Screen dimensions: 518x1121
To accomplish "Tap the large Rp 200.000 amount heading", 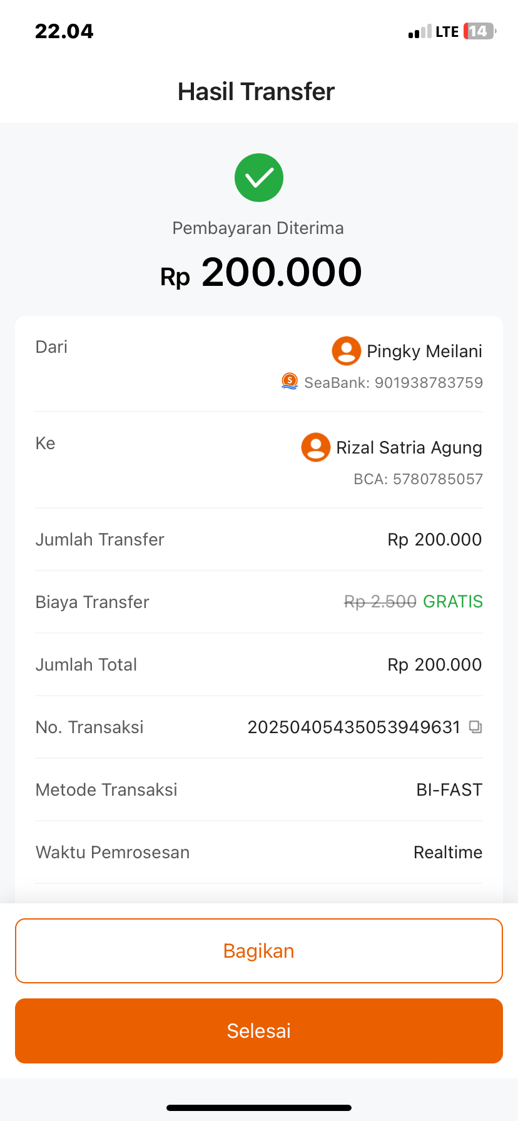I will click(x=261, y=273).
